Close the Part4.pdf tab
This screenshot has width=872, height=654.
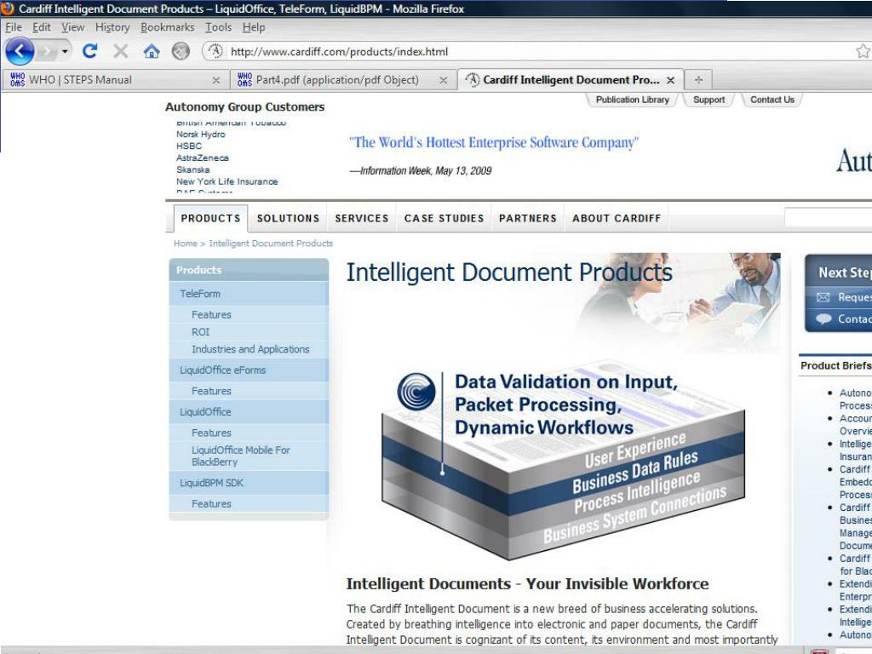443,81
